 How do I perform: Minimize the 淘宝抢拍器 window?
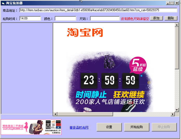click(x=168, y=3)
